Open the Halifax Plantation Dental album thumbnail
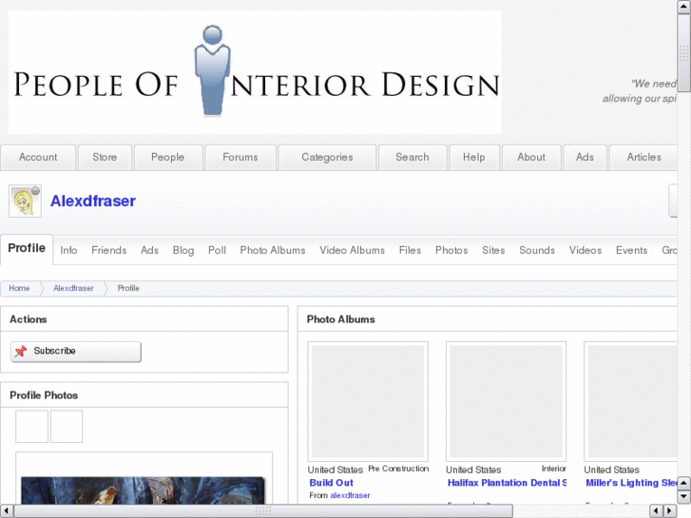Screen dimensions: 691x518 (506, 402)
